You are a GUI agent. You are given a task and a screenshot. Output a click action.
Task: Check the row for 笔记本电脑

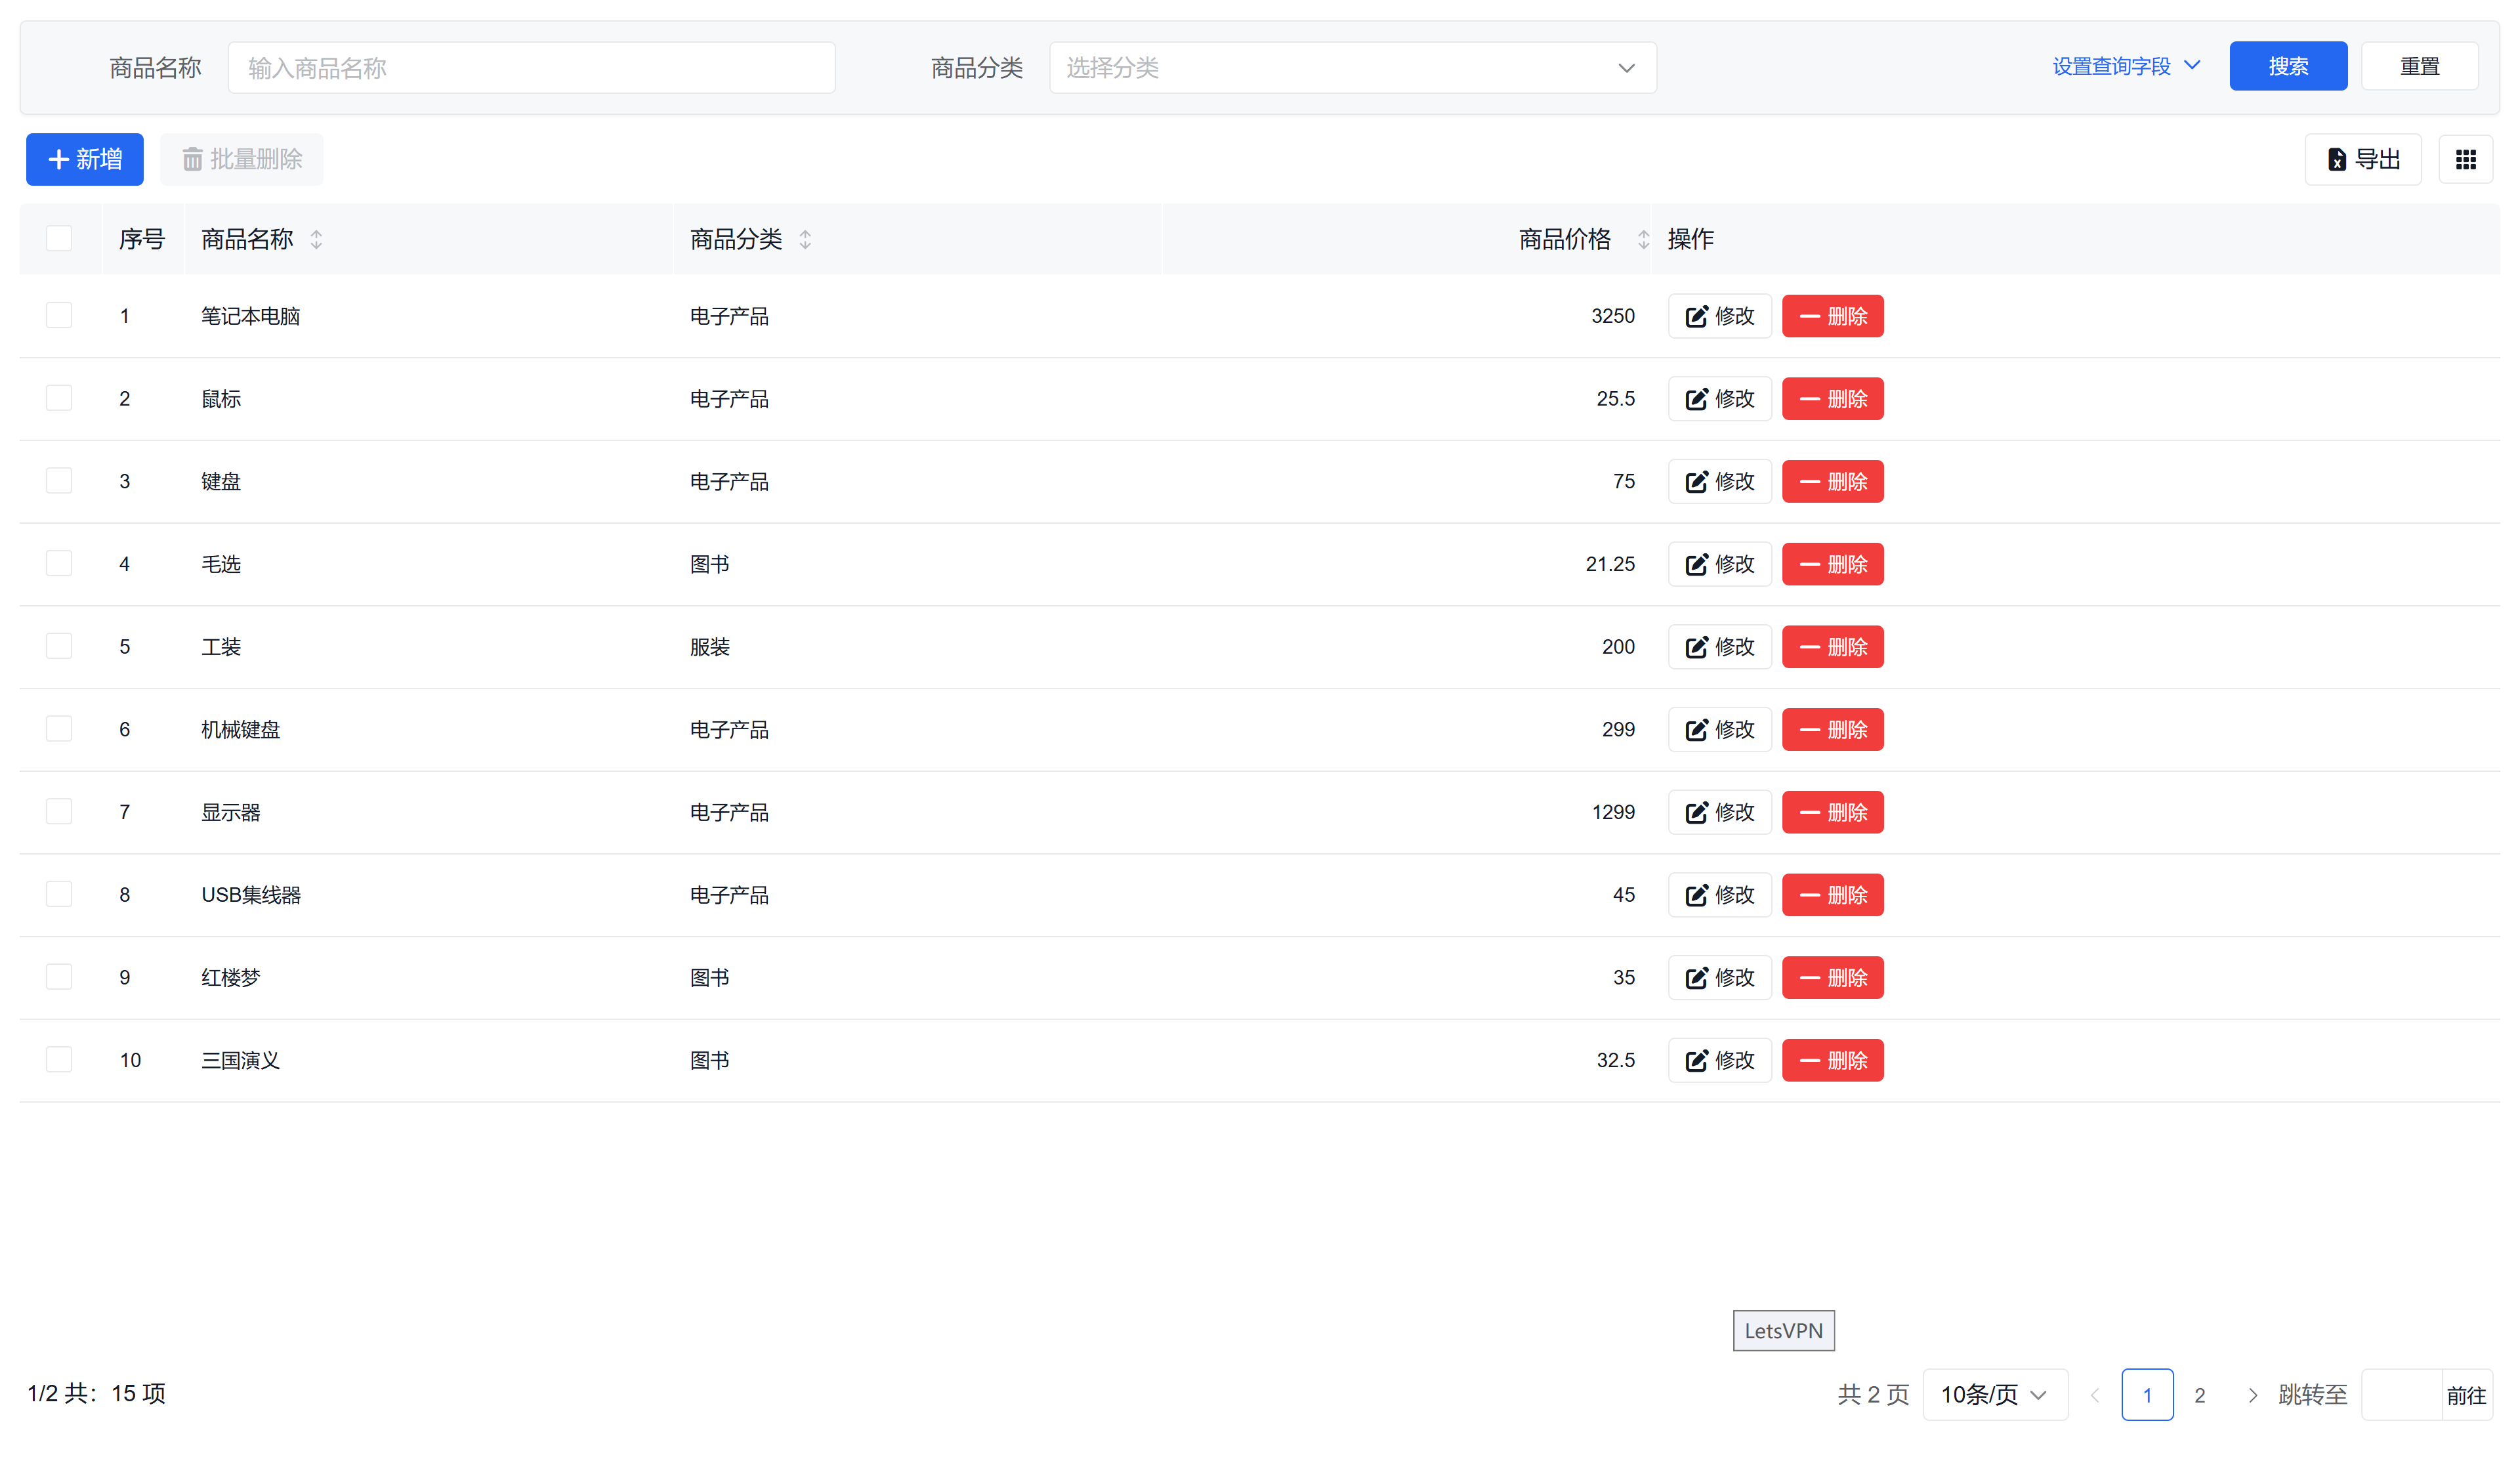coord(59,315)
